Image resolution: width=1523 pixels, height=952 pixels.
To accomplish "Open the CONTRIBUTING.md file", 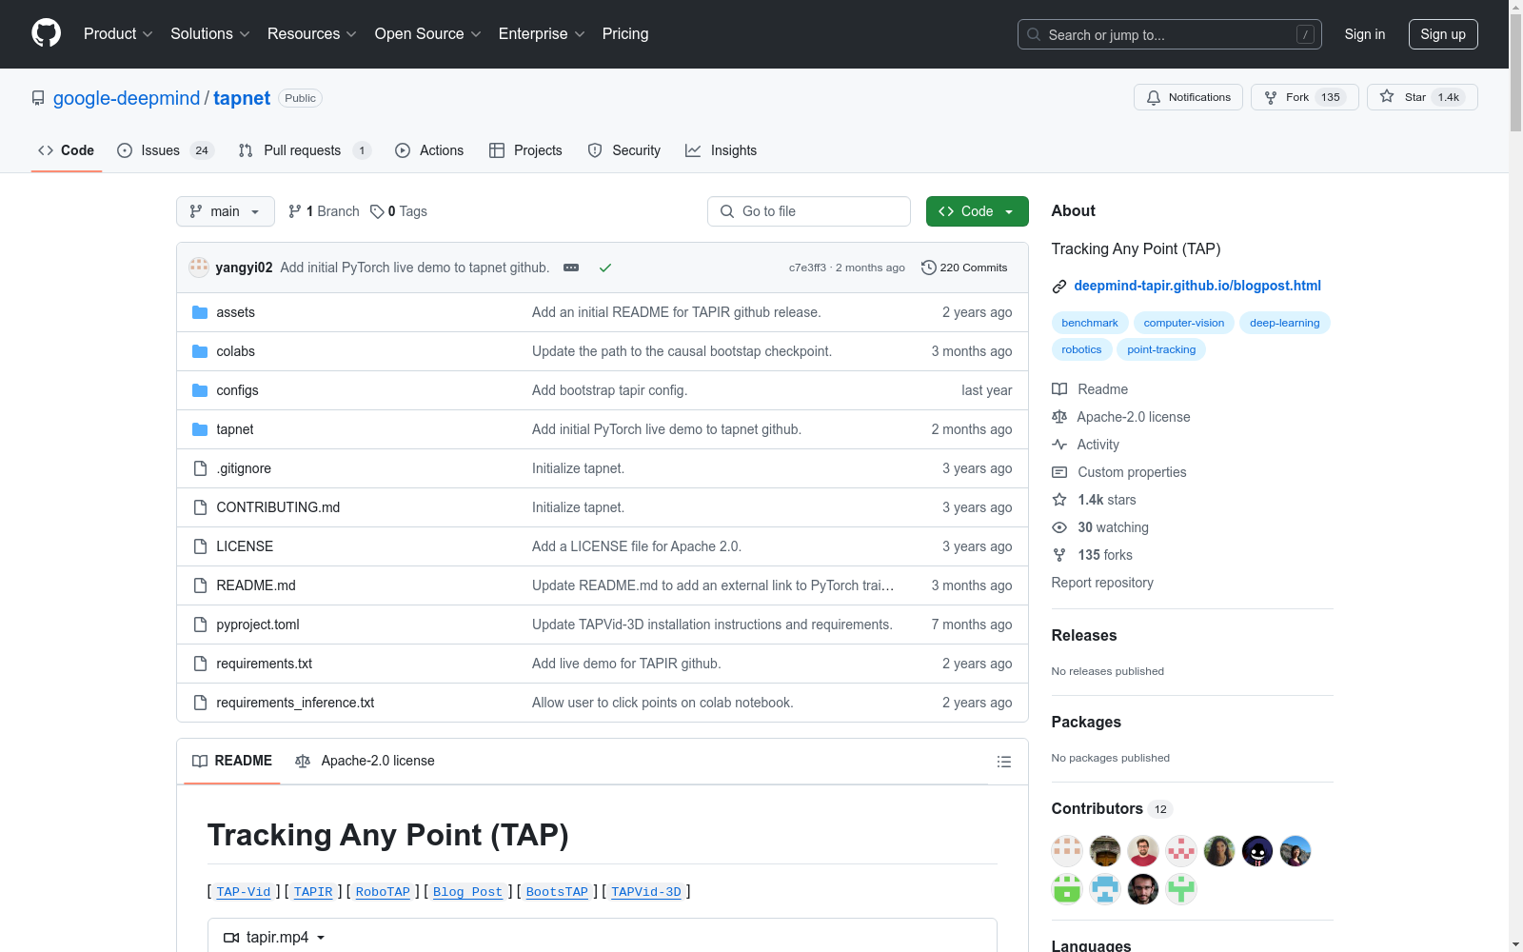I will [278, 507].
